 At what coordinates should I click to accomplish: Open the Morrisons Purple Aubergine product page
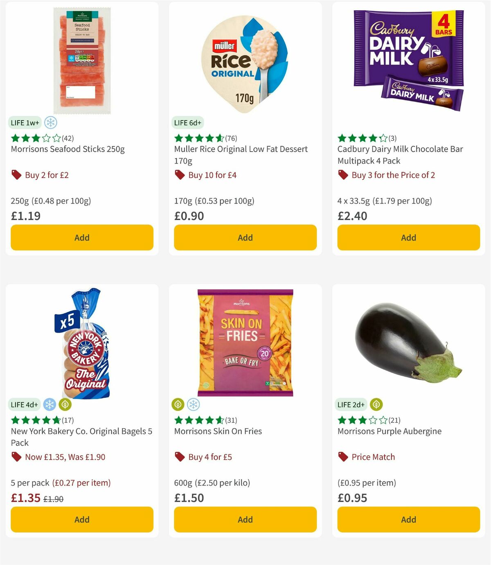(389, 431)
